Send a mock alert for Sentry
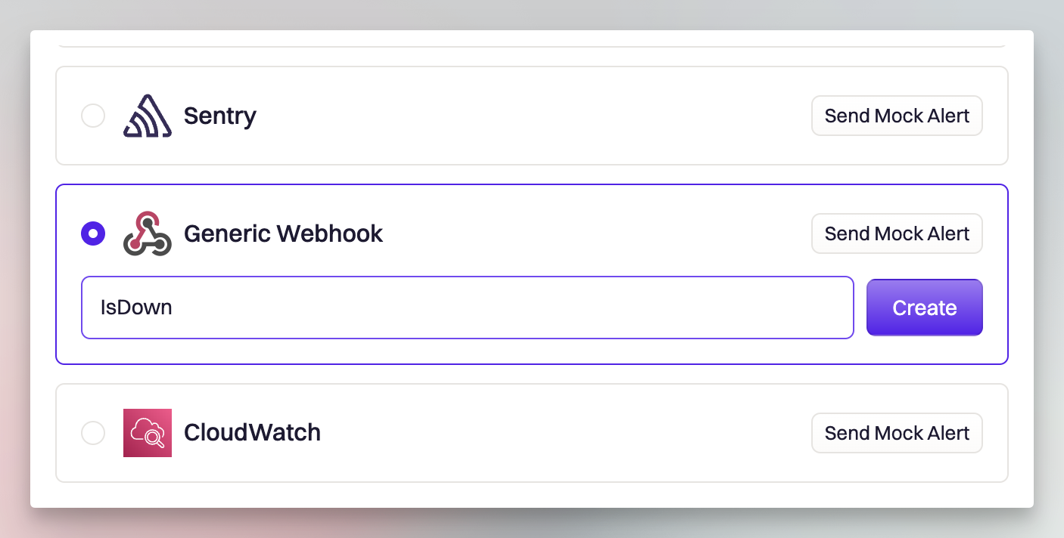Image resolution: width=1064 pixels, height=538 pixels. tap(897, 116)
